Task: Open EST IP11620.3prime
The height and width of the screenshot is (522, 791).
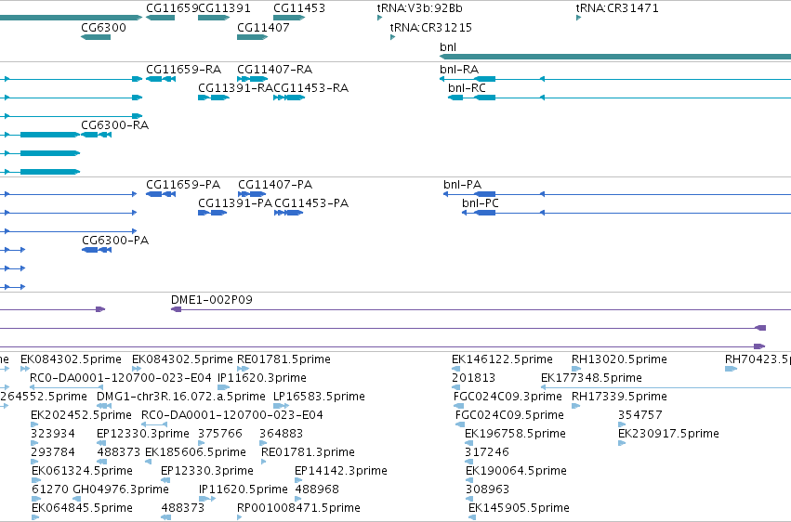Action: (262, 378)
